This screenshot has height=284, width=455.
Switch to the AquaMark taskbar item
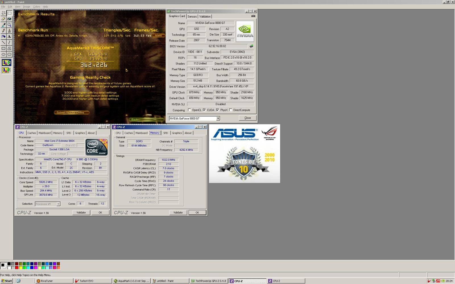131,281
